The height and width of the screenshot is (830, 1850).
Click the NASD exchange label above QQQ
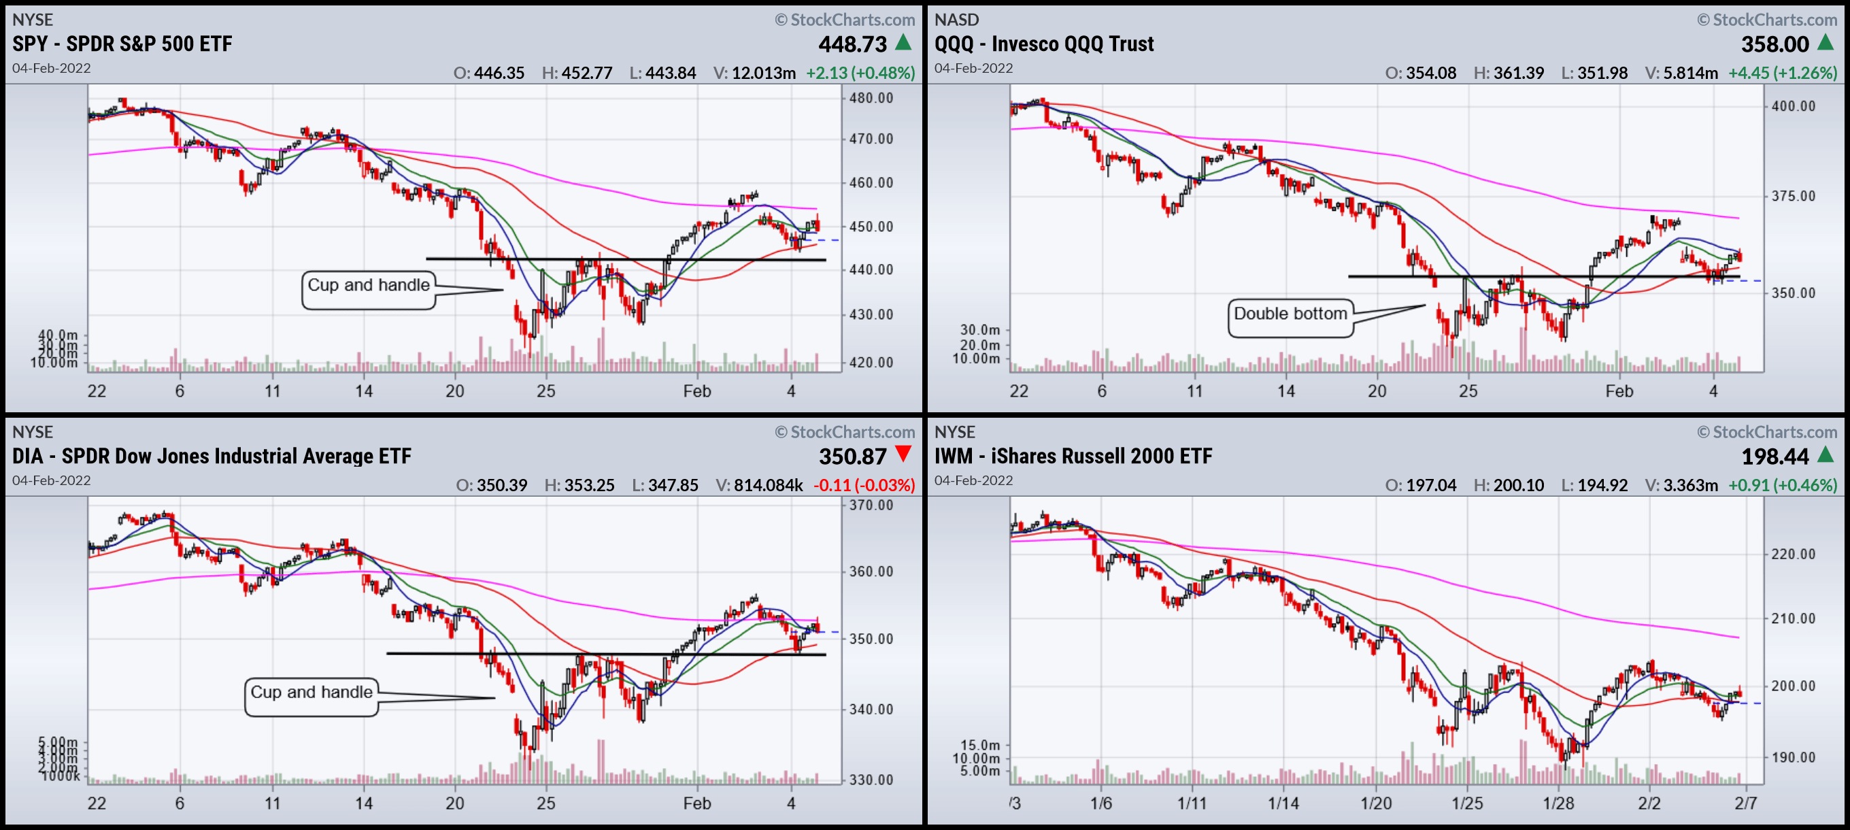tap(956, 20)
